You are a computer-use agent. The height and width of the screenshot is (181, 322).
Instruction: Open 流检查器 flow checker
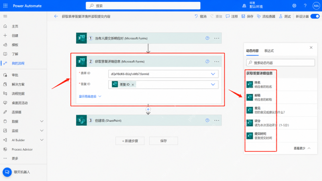click(266, 16)
